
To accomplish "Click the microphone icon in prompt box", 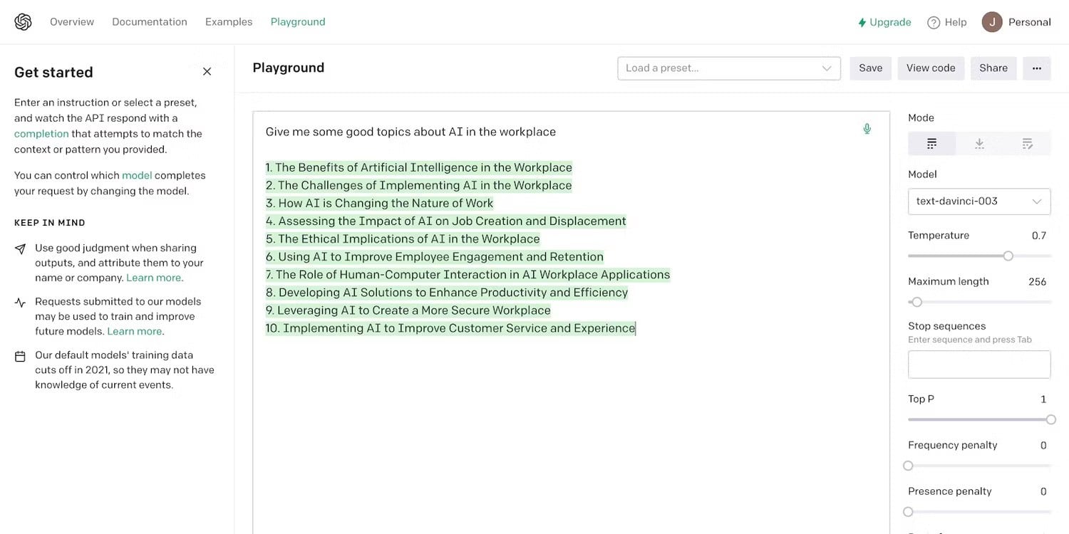I will [867, 129].
